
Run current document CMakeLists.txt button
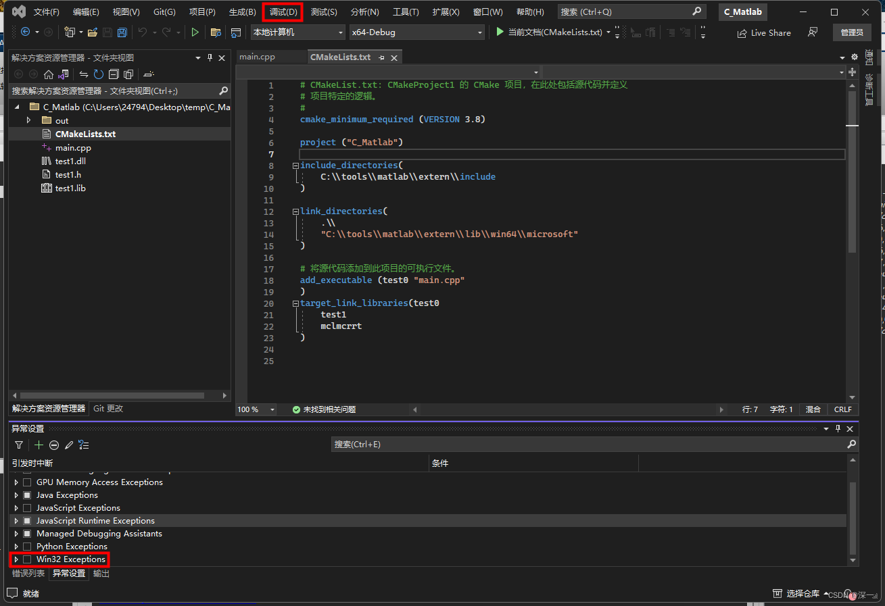548,32
